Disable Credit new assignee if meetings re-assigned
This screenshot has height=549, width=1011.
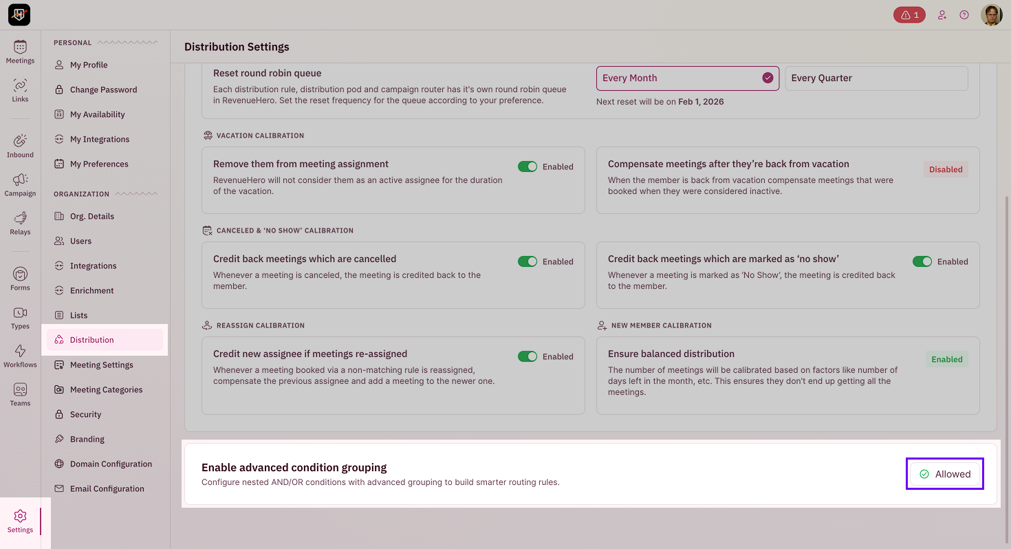click(528, 356)
